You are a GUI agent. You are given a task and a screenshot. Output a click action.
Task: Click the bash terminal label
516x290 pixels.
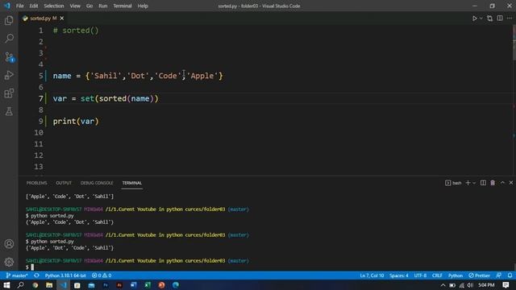(x=453, y=183)
